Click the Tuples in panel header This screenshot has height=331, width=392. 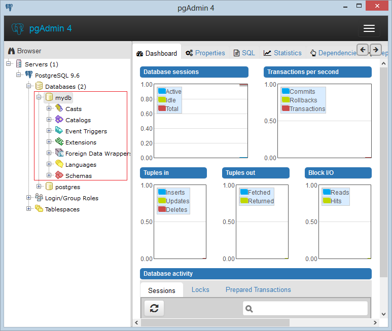[173, 173]
